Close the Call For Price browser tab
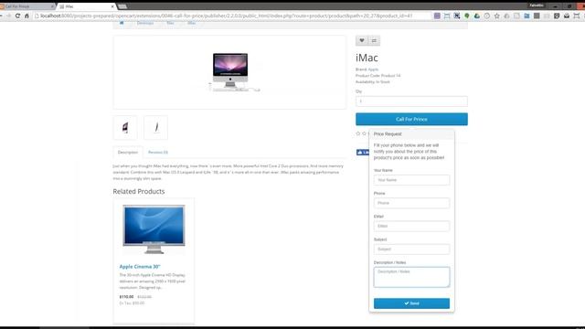The height and width of the screenshot is (329, 585). (x=52, y=6)
